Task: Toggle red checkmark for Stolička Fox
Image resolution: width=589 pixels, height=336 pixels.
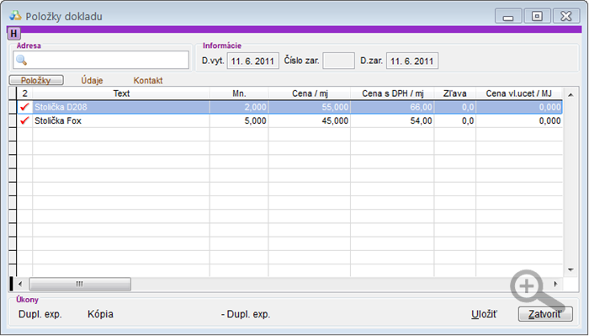Action: click(x=24, y=120)
